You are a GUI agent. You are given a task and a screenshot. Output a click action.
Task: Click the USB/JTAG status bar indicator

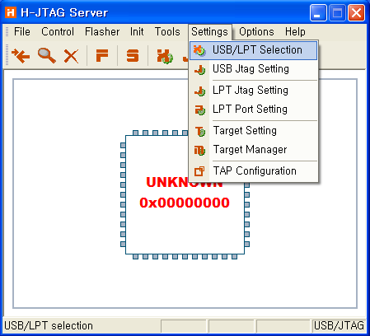(x=339, y=325)
